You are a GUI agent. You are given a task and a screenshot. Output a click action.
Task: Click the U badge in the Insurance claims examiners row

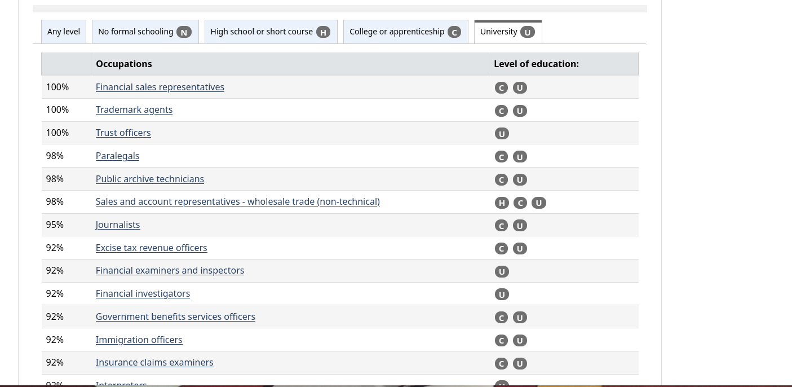pyautogui.click(x=520, y=364)
